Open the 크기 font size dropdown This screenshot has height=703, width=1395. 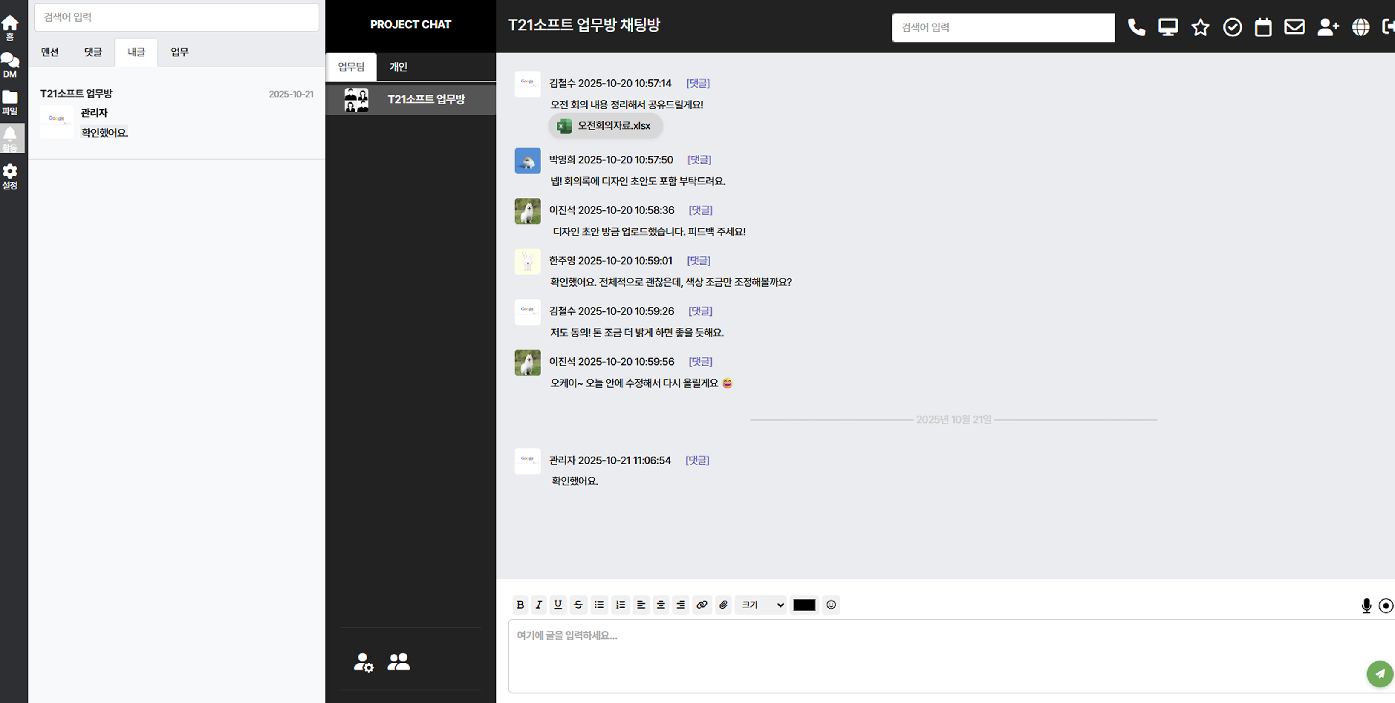tap(761, 605)
